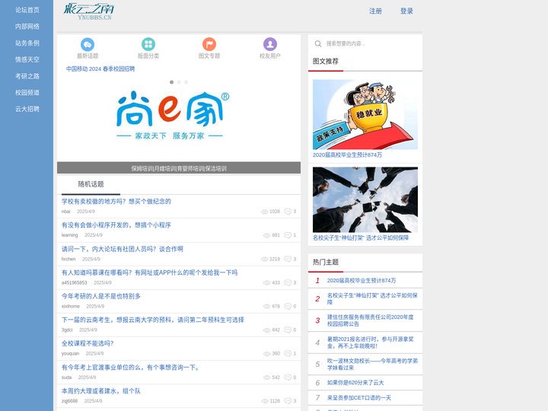Image resolution: width=548 pixels, height=411 pixels.
Task: Open topic 全校课程不能选吗
Action: (88, 343)
